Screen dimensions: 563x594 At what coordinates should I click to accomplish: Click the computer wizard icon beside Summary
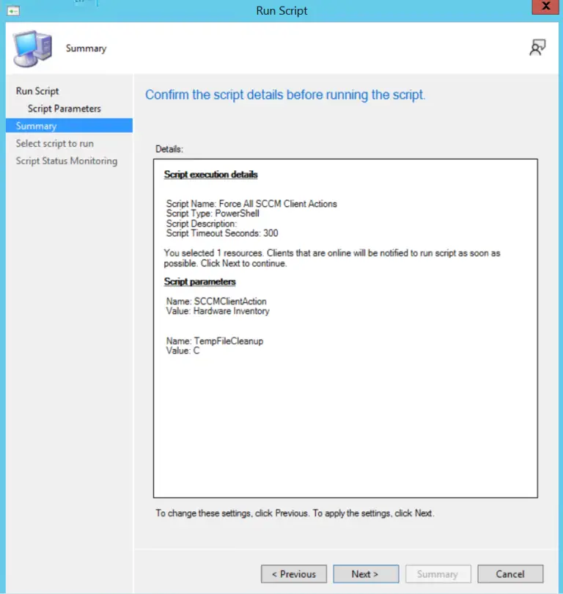(x=31, y=48)
